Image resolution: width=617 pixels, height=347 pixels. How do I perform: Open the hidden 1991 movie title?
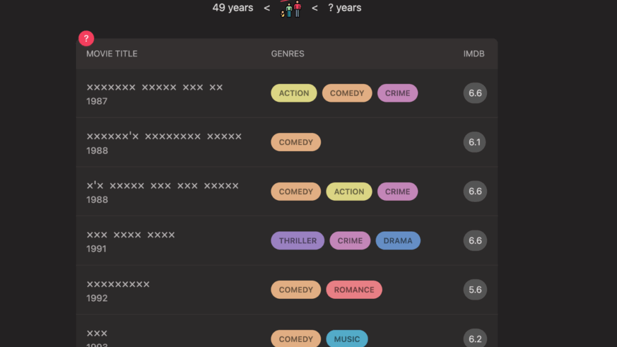[131, 235]
